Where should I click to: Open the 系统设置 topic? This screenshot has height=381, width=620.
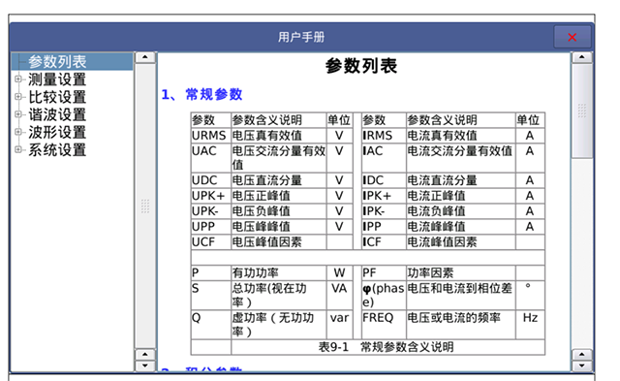[x=57, y=150]
